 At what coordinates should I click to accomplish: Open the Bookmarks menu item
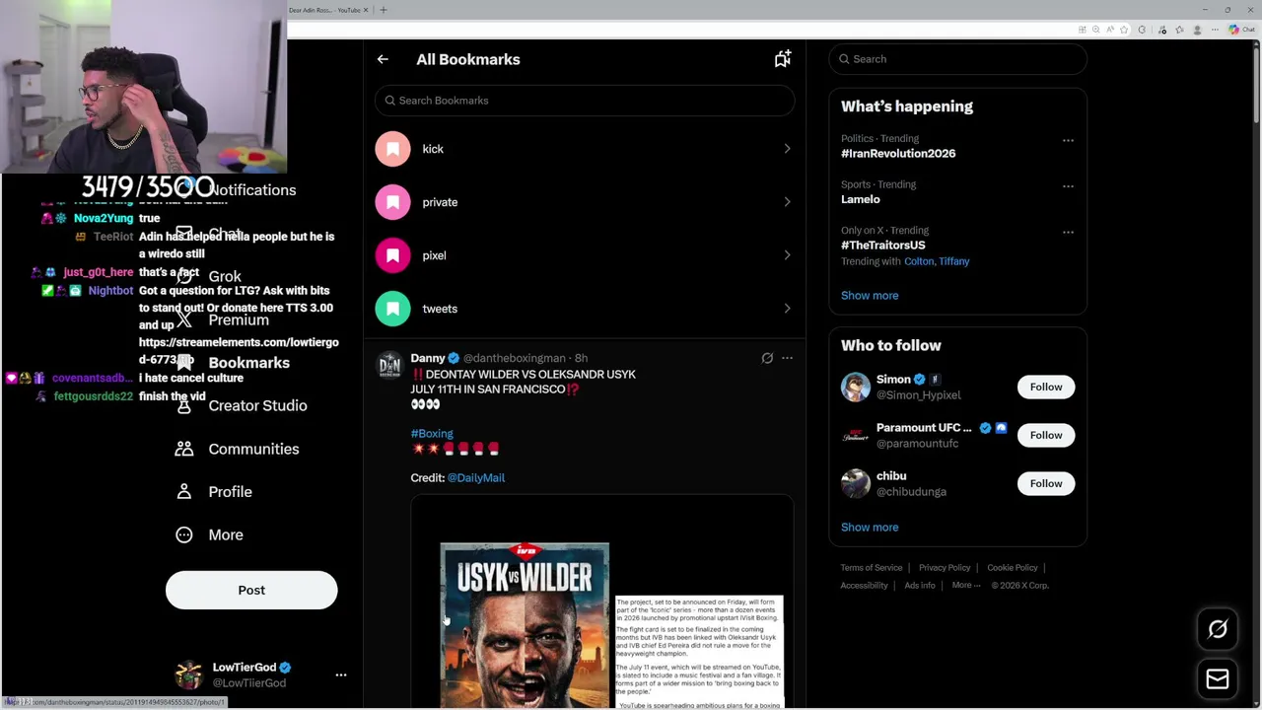[x=249, y=363]
